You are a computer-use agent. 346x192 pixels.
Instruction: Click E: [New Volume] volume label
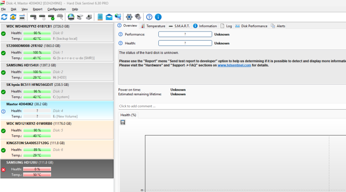tap(65, 116)
